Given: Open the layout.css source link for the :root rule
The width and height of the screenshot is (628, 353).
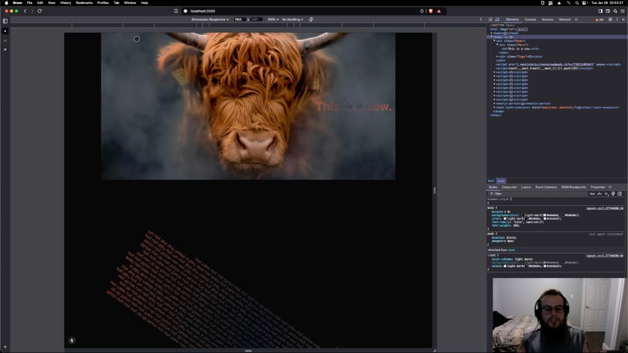Looking at the screenshot, I should tap(604, 256).
